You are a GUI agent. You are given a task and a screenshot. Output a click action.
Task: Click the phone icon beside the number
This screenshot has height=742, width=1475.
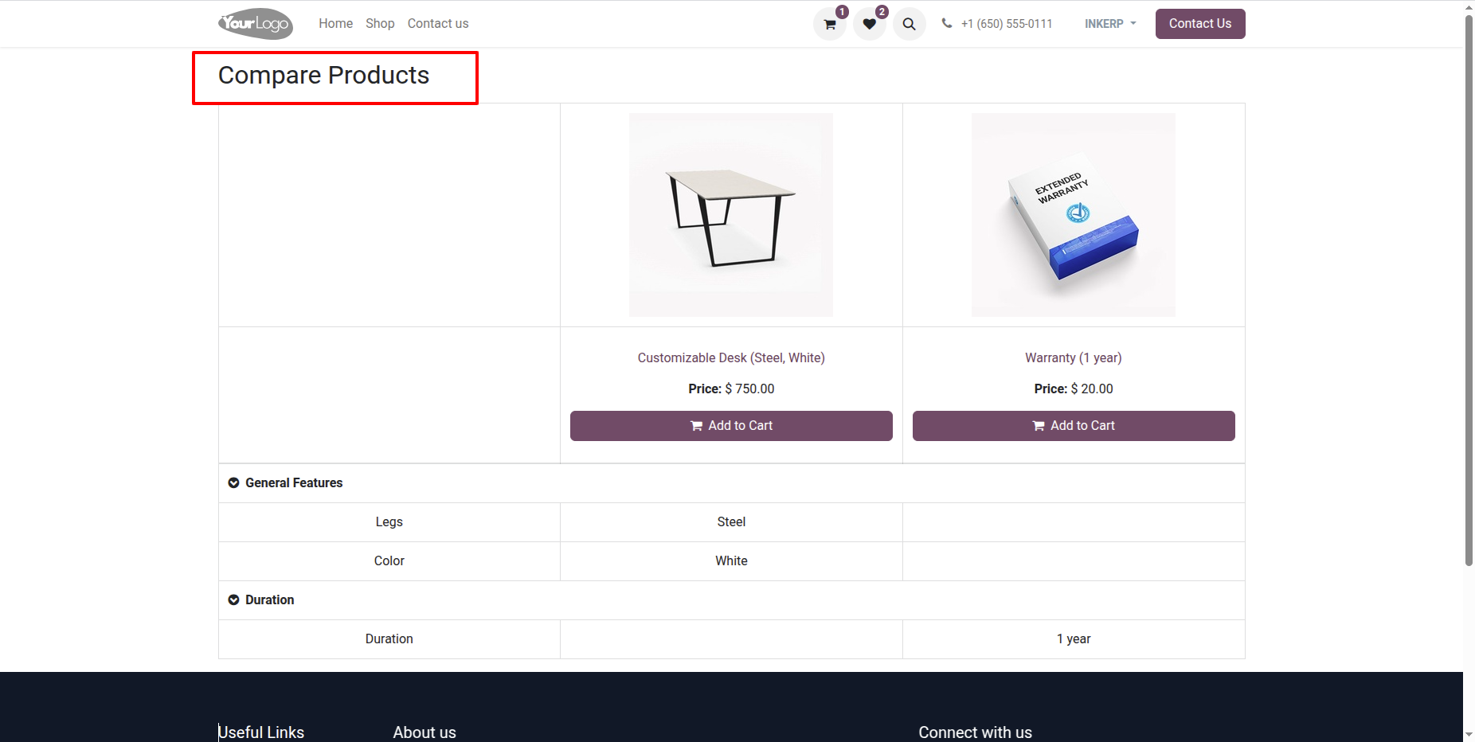click(x=947, y=23)
